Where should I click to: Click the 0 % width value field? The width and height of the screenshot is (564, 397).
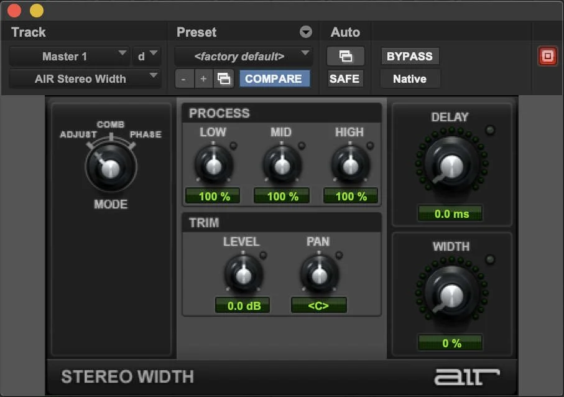click(x=450, y=343)
